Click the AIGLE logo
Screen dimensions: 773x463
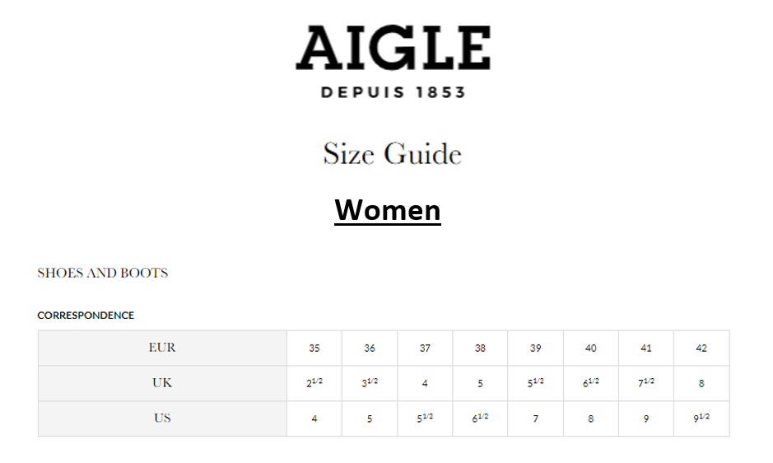393,49
